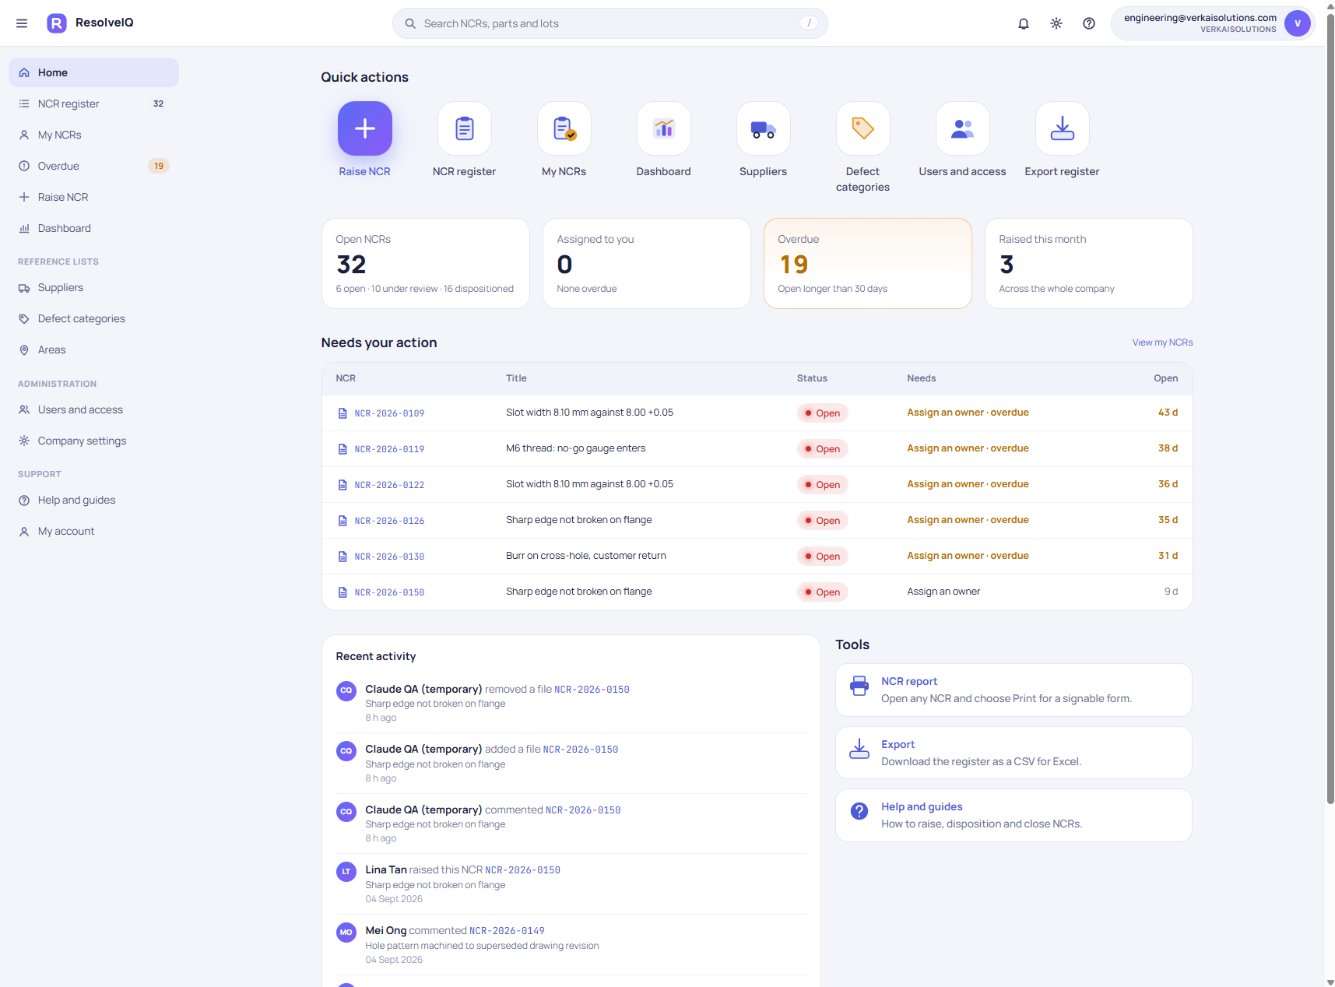Click NCR-2026-0150 in 'removed a file' activity
This screenshot has width=1335, height=987.
[592, 690]
